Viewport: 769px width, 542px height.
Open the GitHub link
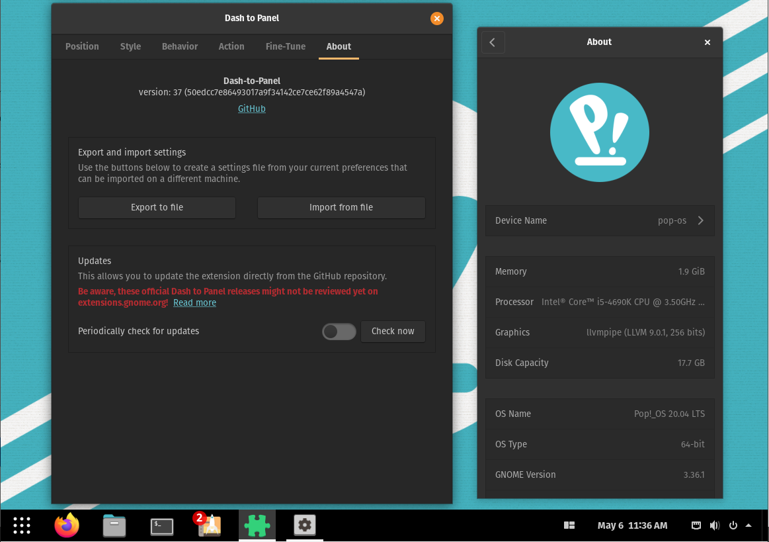click(251, 109)
